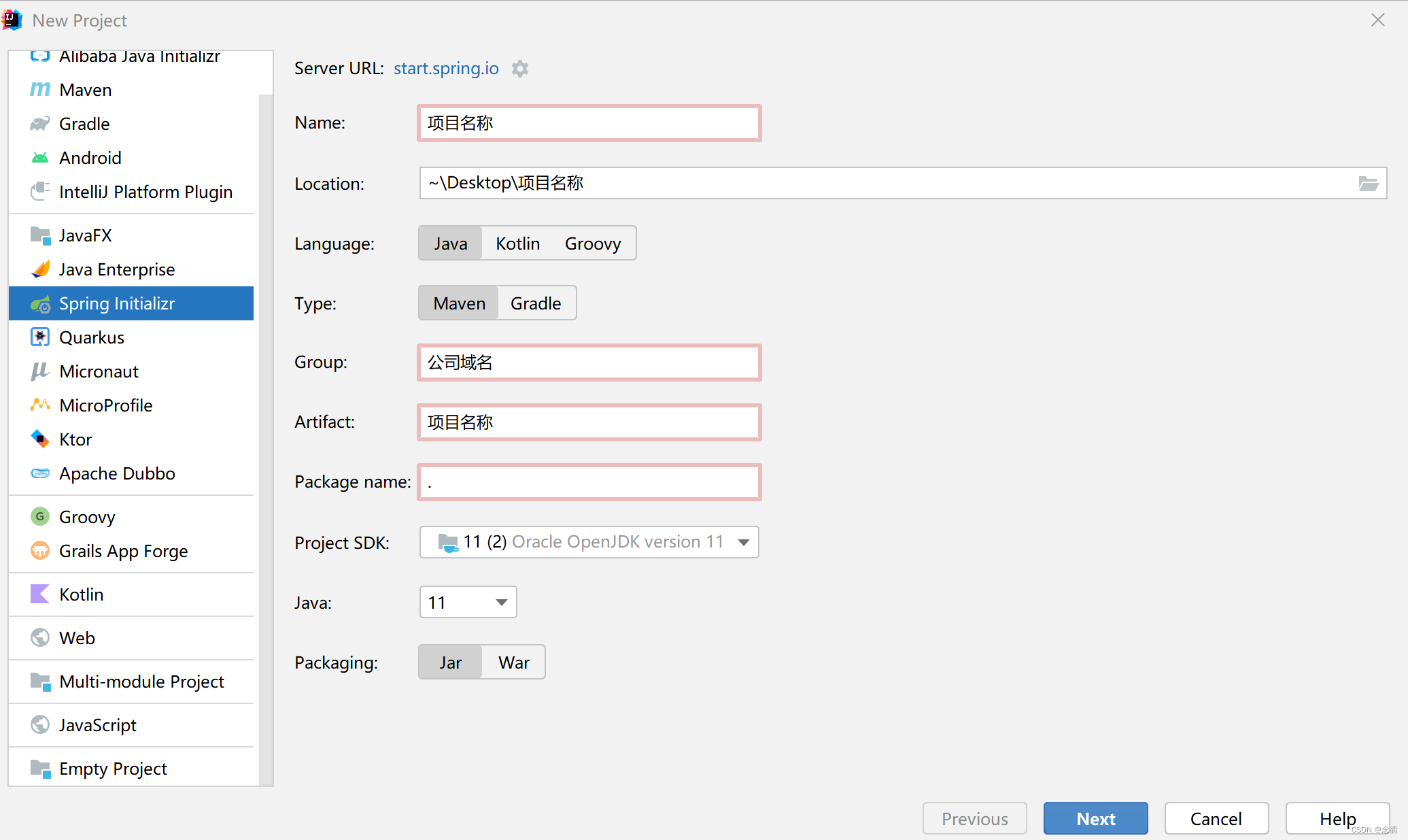Open the start.spring.io server link
Viewport: 1408px width, 840px height.
click(446, 69)
